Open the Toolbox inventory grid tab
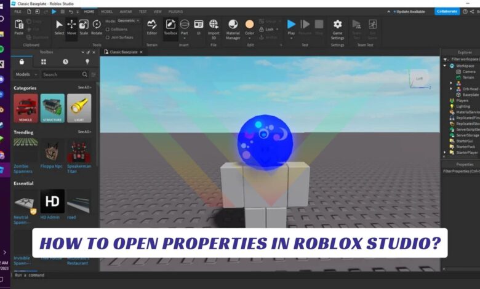Screen dimensions: 480x289 click(x=44, y=61)
